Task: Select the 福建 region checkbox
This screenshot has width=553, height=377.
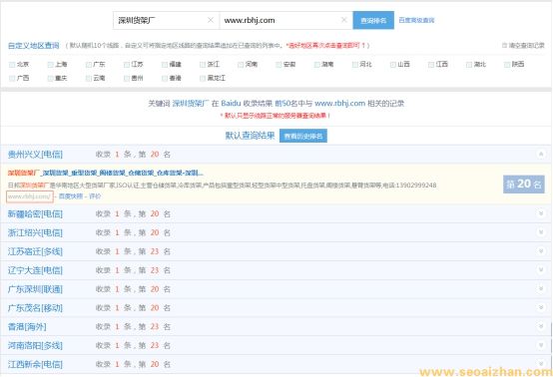Action: 165,65
